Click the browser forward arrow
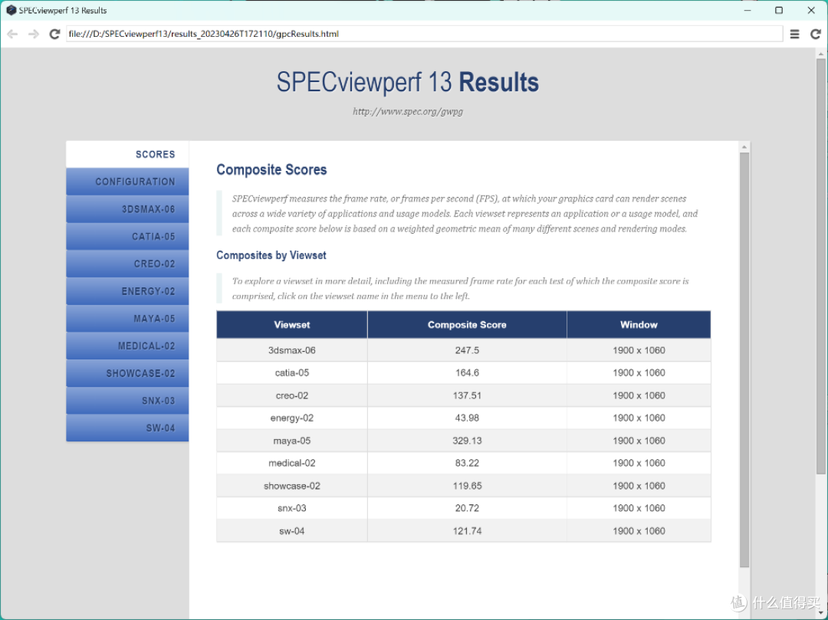The height and width of the screenshot is (620, 828). (x=33, y=34)
